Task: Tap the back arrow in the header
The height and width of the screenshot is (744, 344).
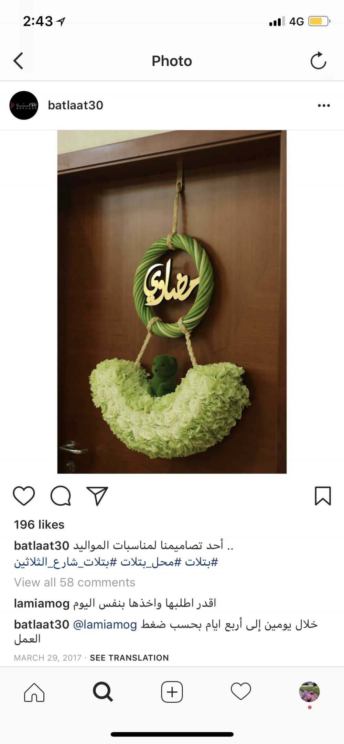Action: (x=18, y=61)
